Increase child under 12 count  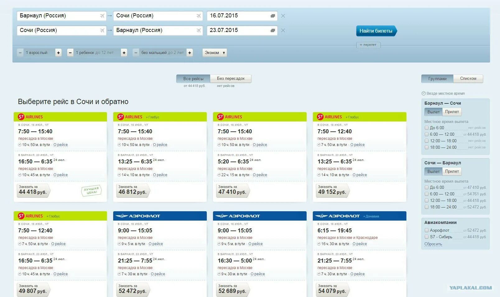click(x=124, y=53)
